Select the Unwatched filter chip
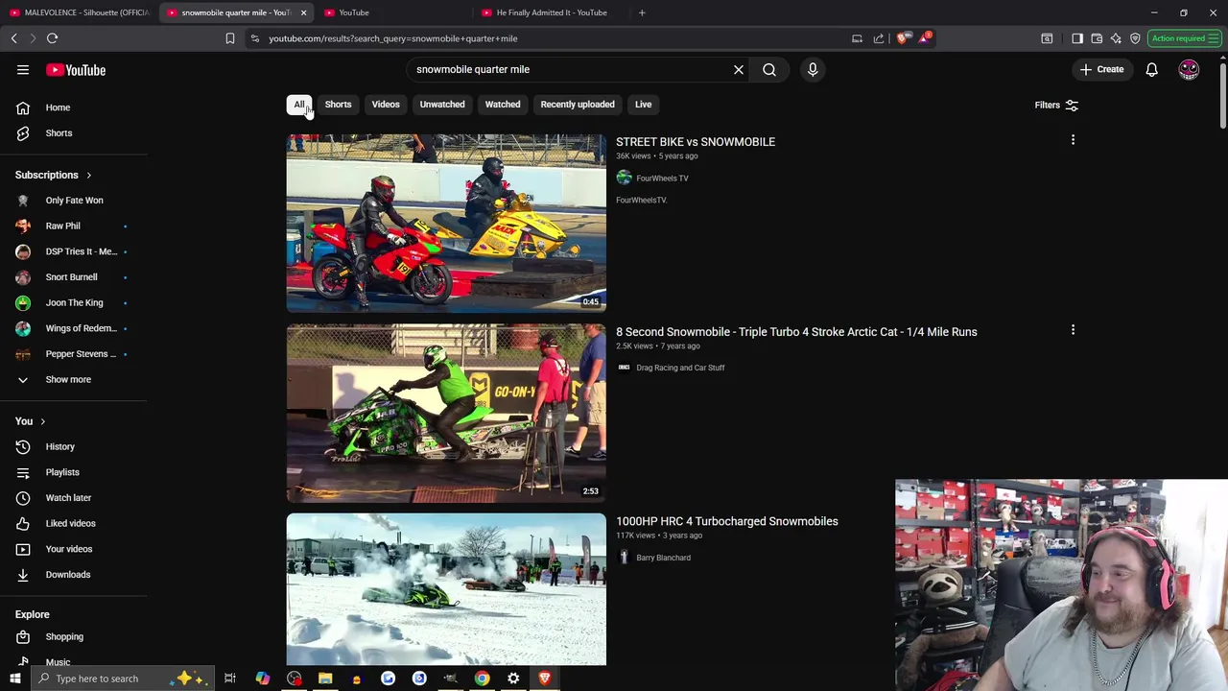 [x=442, y=105]
